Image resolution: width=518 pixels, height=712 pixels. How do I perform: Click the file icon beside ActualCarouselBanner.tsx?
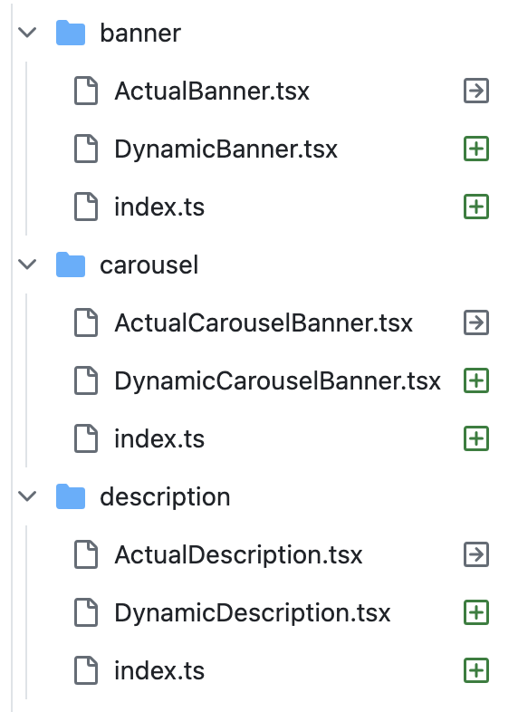pos(86,322)
